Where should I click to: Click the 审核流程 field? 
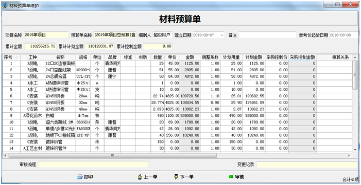point(93,165)
